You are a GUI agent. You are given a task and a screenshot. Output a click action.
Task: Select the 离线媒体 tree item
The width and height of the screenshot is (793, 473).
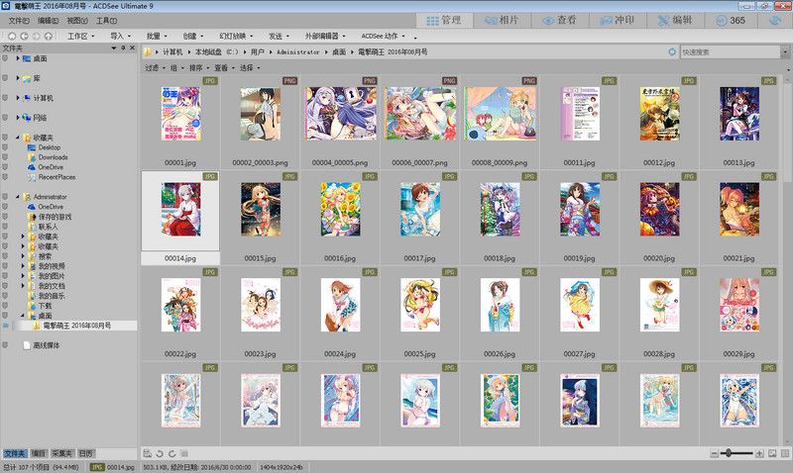pyautogui.click(x=46, y=345)
